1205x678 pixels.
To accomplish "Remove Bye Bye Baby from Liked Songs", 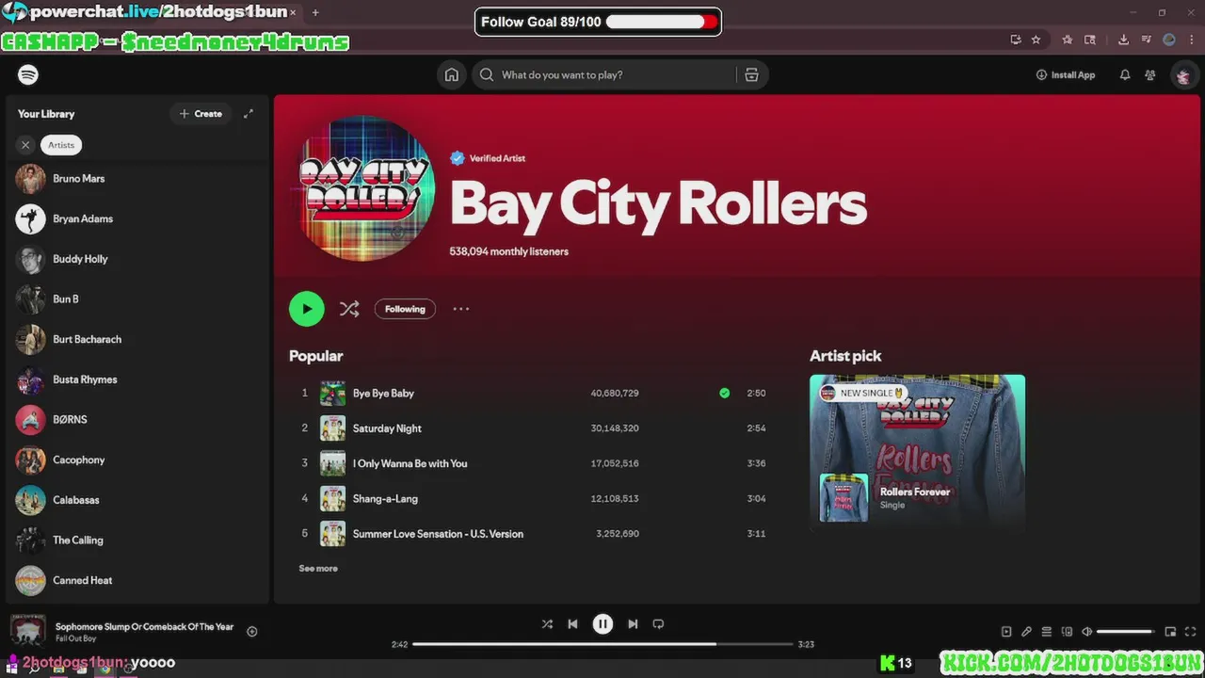I will click(724, 393).
